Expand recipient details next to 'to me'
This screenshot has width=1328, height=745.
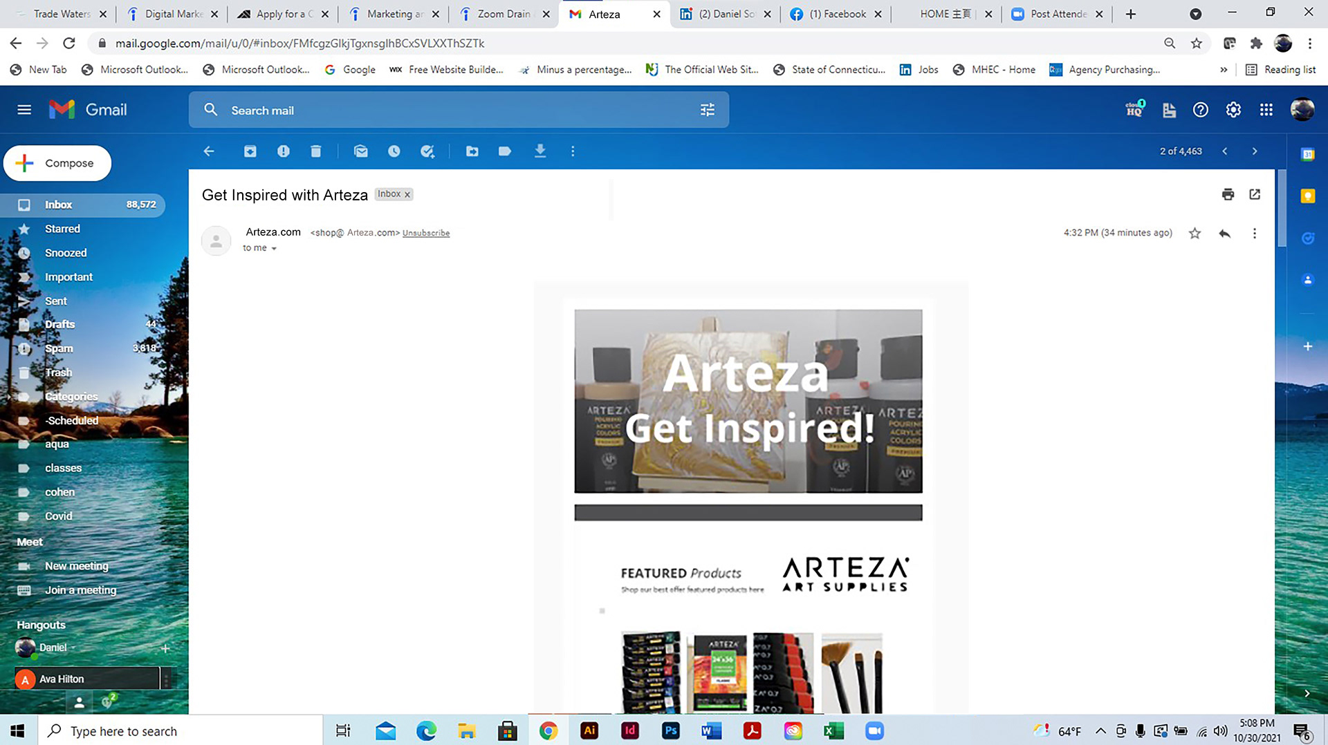pos(274,248)
